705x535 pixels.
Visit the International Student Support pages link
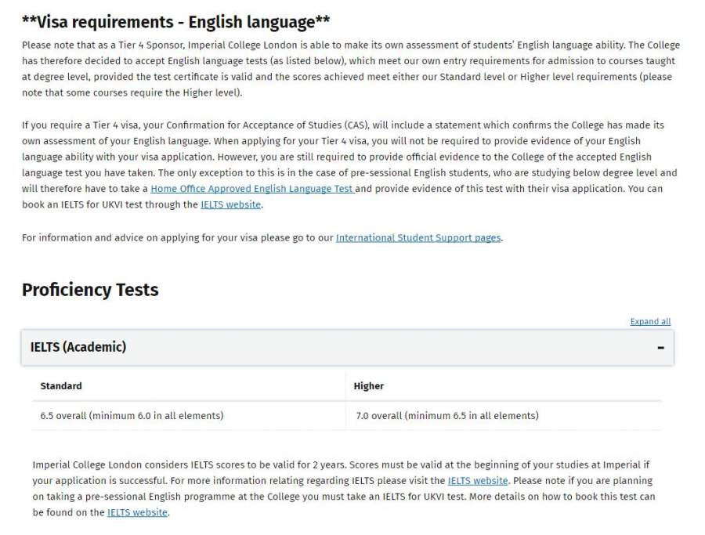pyautogui.click(x=418, y=238)
